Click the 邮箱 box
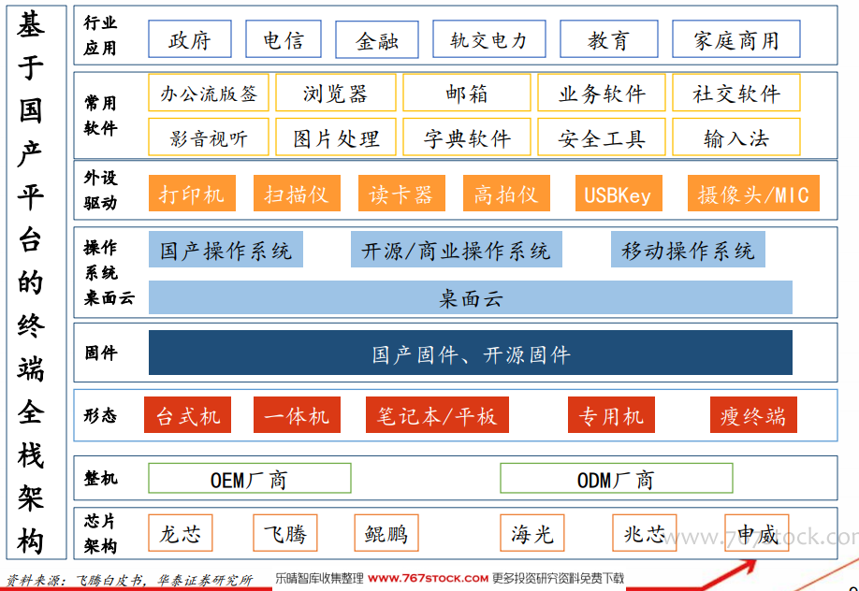 467,93
